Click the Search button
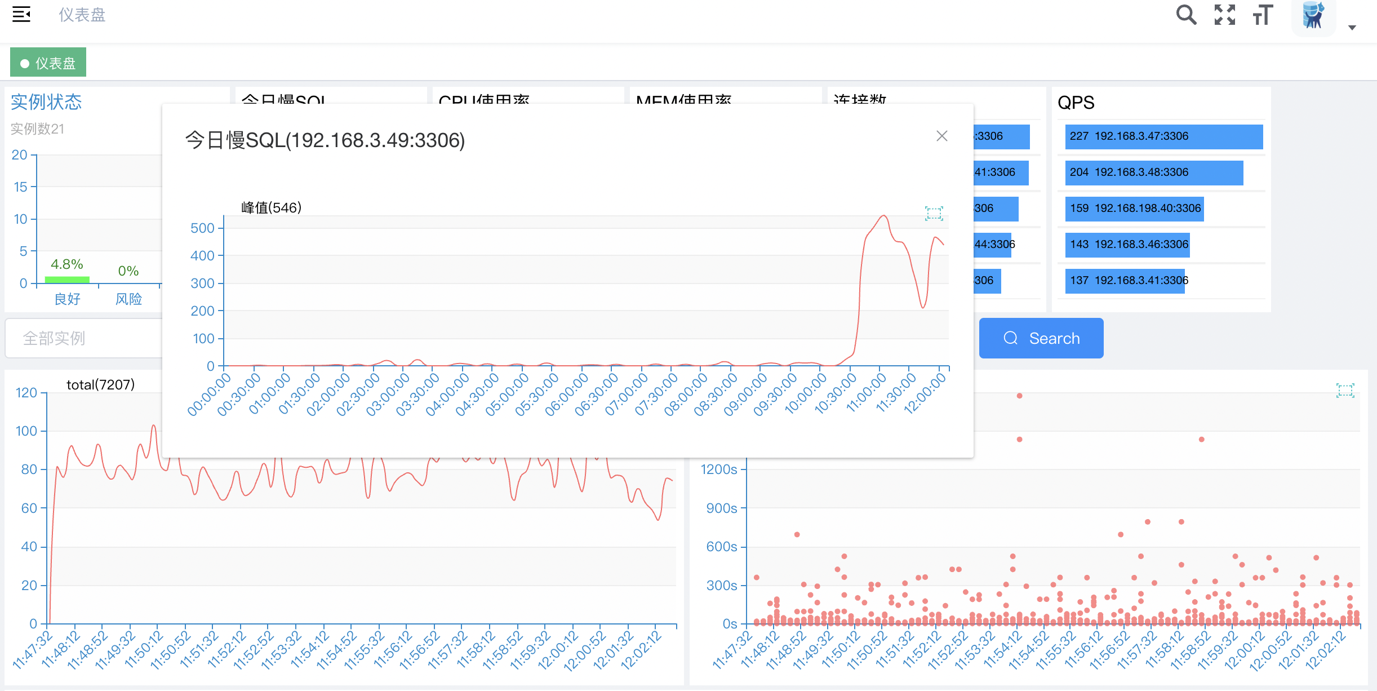The width and height of the screenshot is (1377, 691). click(x=1041, y=338)
